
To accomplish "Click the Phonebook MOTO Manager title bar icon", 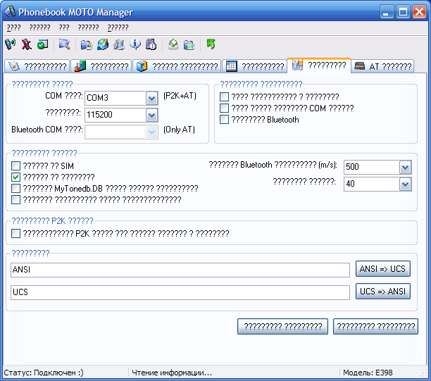I will click(x=10, y=11).
